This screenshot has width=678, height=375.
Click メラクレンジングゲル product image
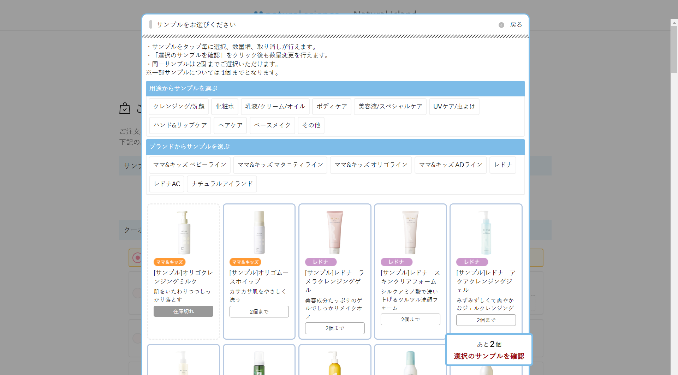pos(335,232)
